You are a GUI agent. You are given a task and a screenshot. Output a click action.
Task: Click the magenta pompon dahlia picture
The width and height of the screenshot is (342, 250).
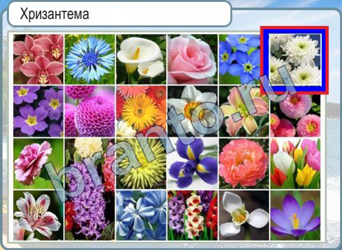click(x=90, y=111)
